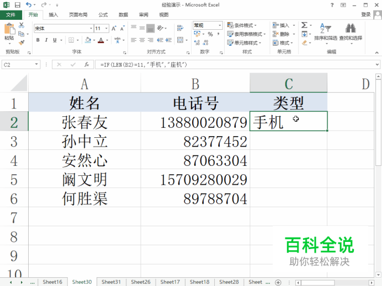Click Merge and Center icon

tap(180, 40)
